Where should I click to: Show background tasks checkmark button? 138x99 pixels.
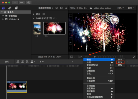pyautogui.click(x=29, y=2)
